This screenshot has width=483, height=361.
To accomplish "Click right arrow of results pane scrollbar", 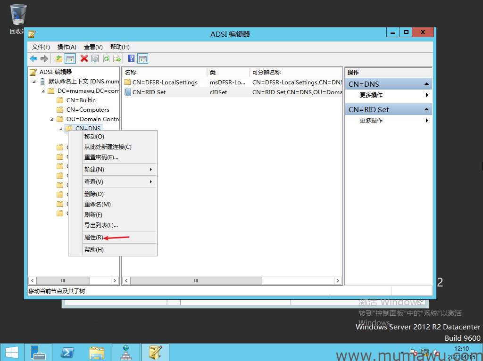I will coord(338,280).
